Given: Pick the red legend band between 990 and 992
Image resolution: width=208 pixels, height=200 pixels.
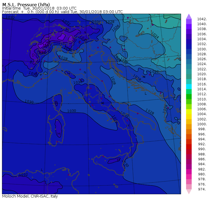Looking at the screenshot, I should coord(189,147).
